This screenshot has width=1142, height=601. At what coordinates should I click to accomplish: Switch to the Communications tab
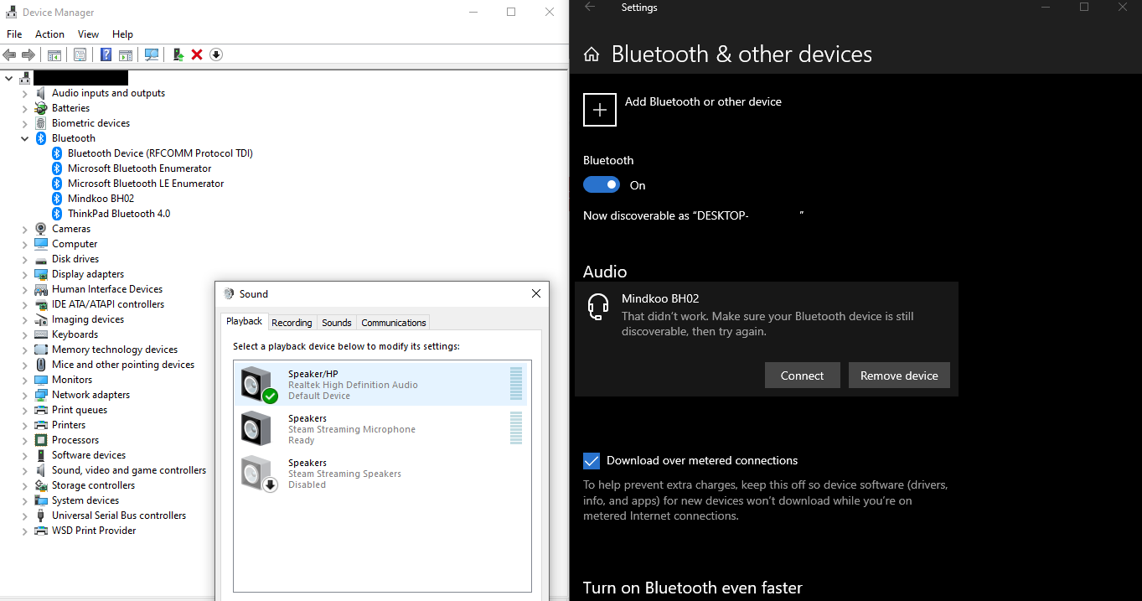[x=394, y=323]
